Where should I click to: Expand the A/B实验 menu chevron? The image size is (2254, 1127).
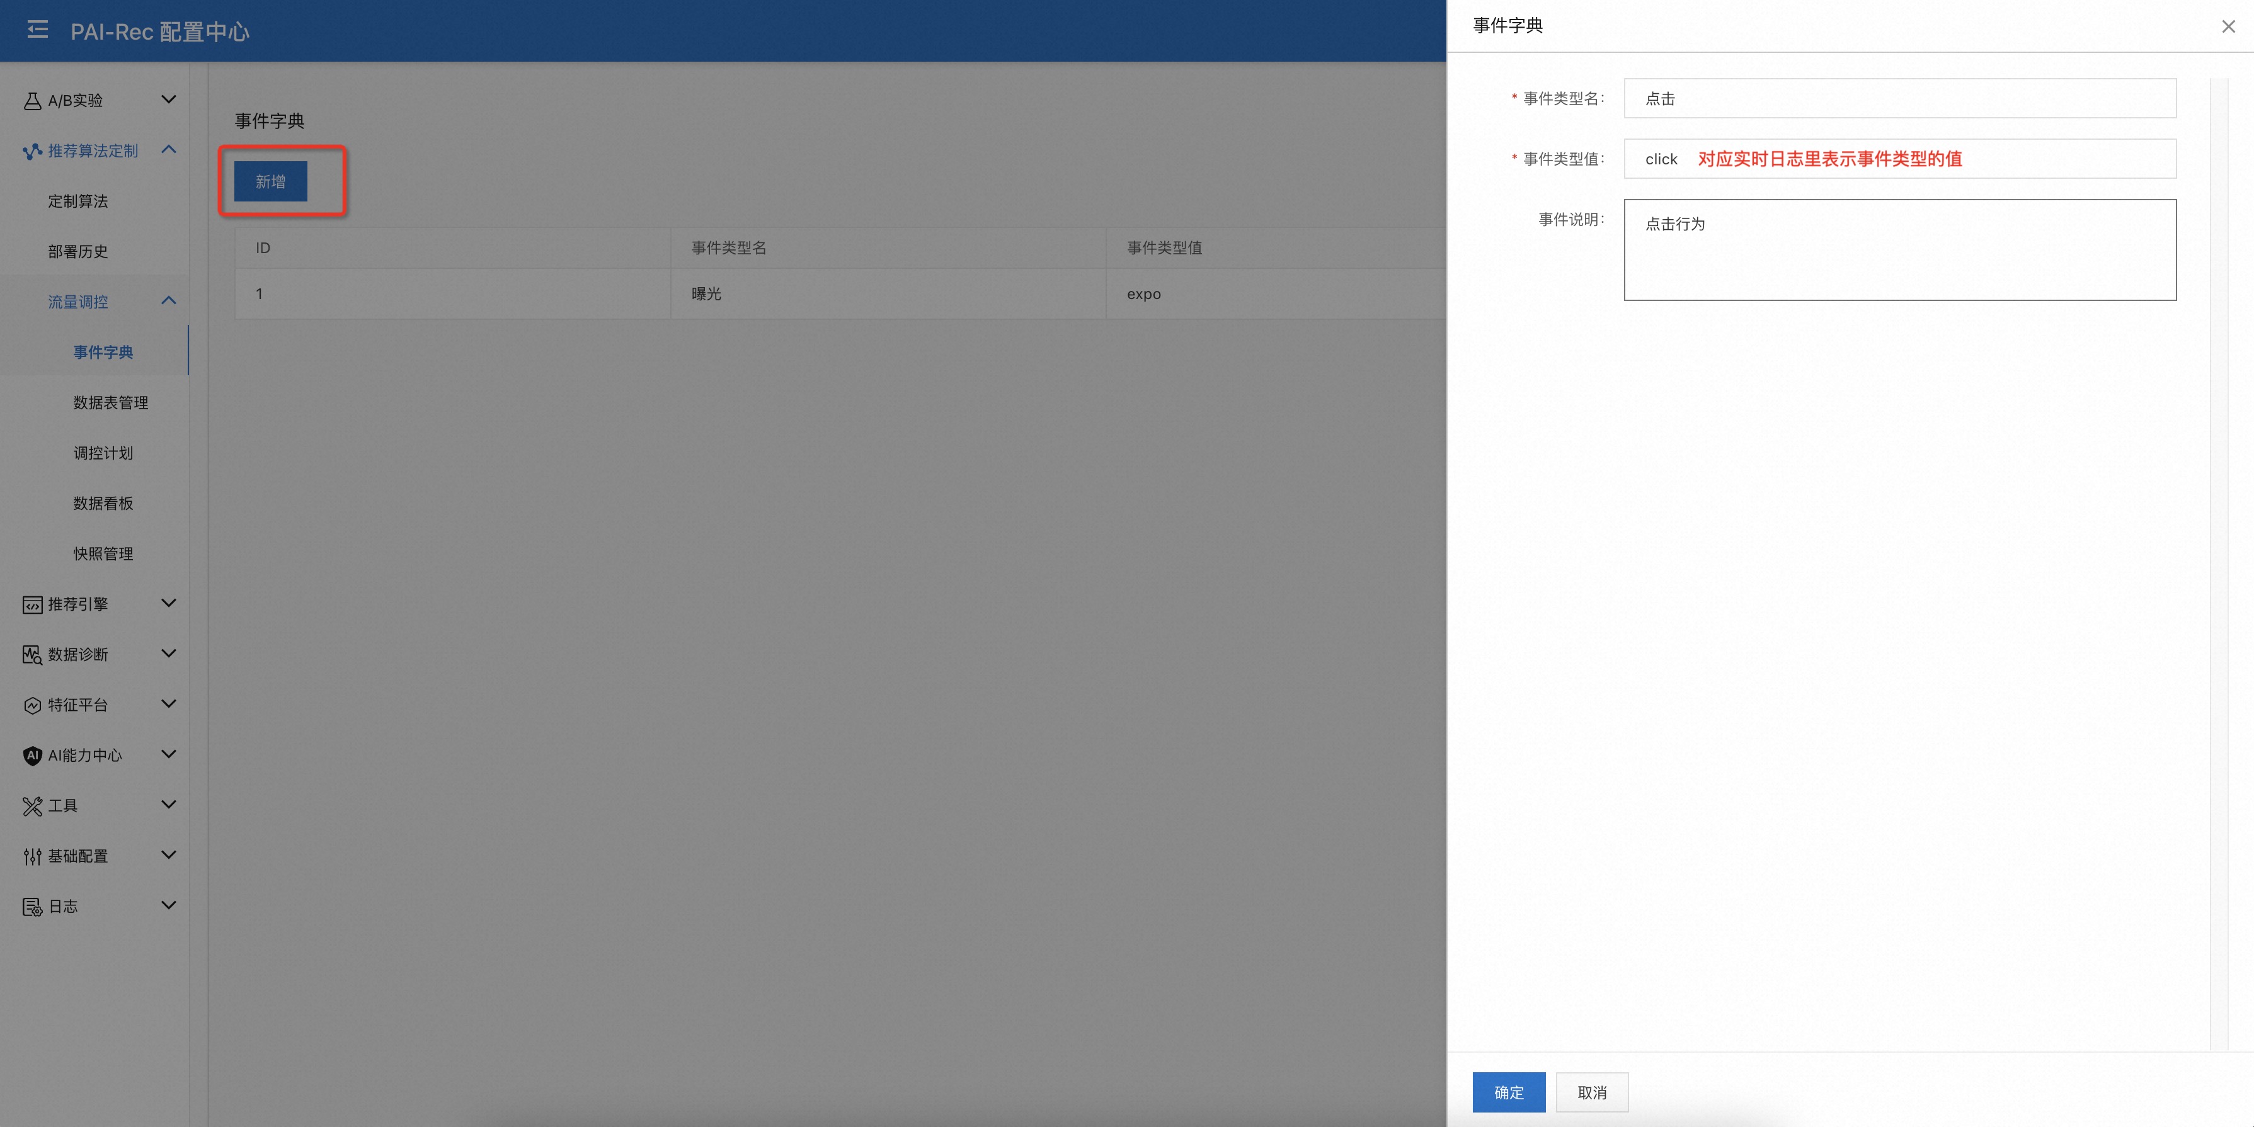click(x=169, y=99)
